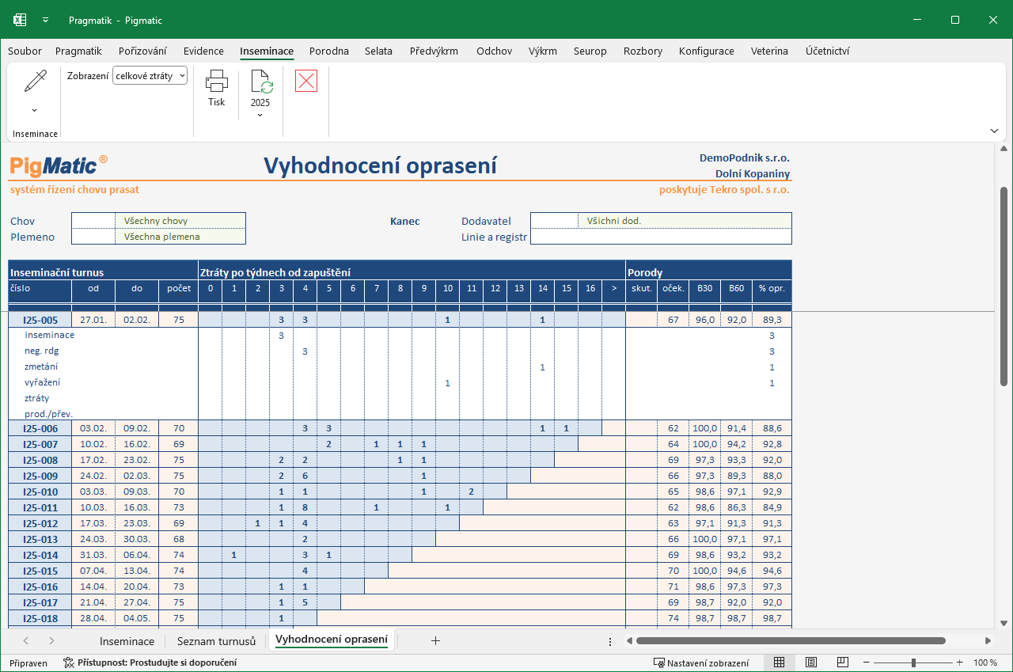The image size is (1013, 672).
Task: Click the new sheet plus icon
Action: [x=435, y=640]
